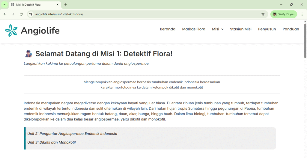Open the Penyusun page
This screenshot has height=158, width=307.
(267, 29)
